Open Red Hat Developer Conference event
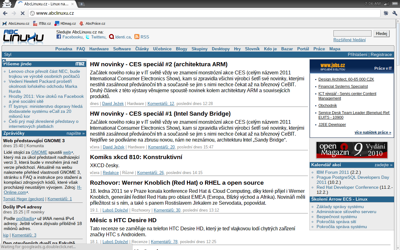400x250 pixels. click(x=347, y=187)
